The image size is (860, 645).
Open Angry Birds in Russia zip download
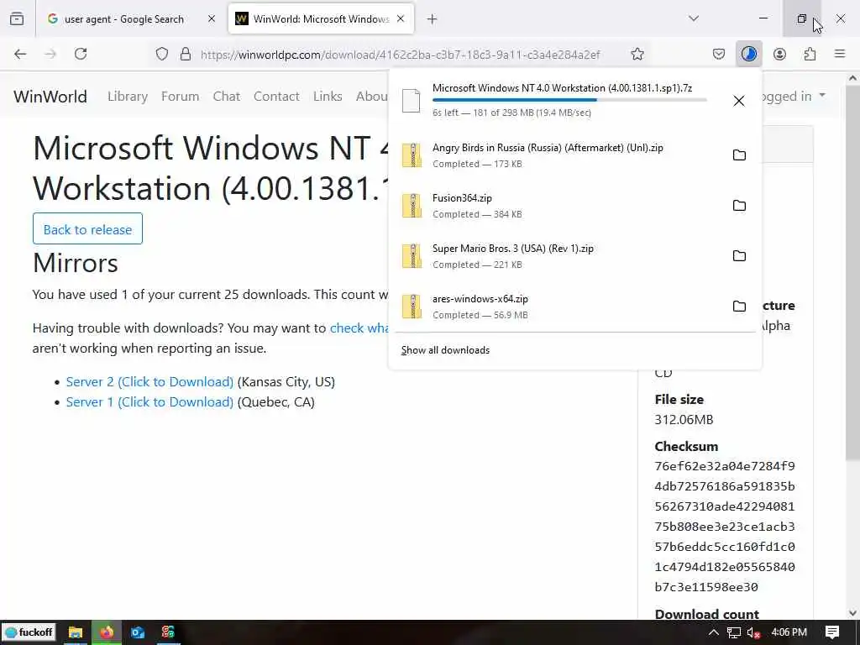[x=556, y=155]
